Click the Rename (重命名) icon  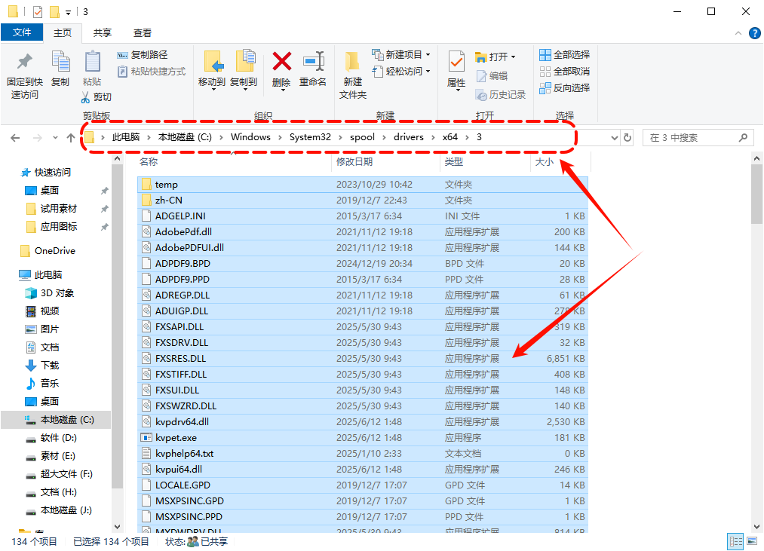[x=313, y=62]
